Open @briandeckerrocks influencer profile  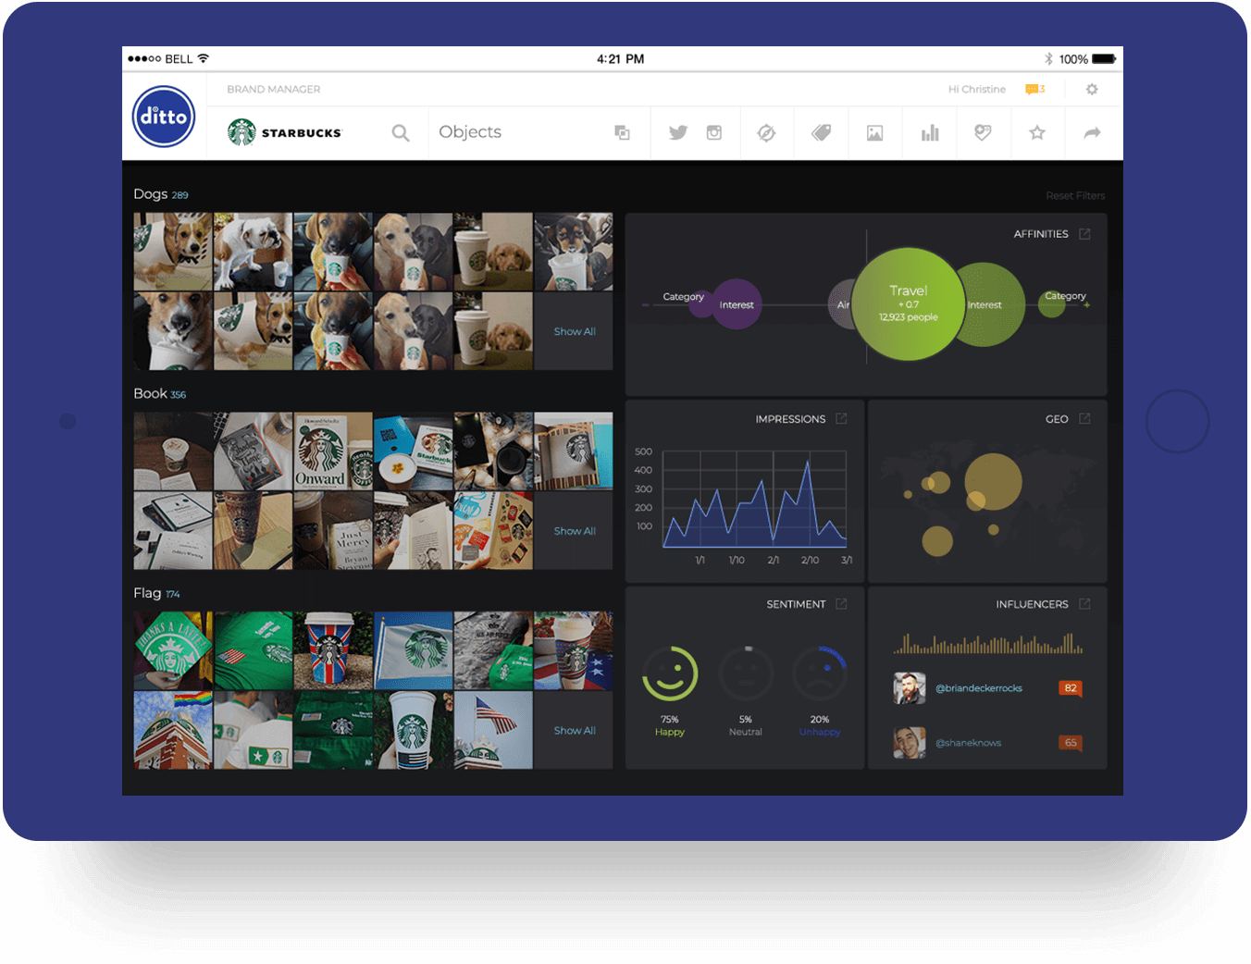coord(978,688)
